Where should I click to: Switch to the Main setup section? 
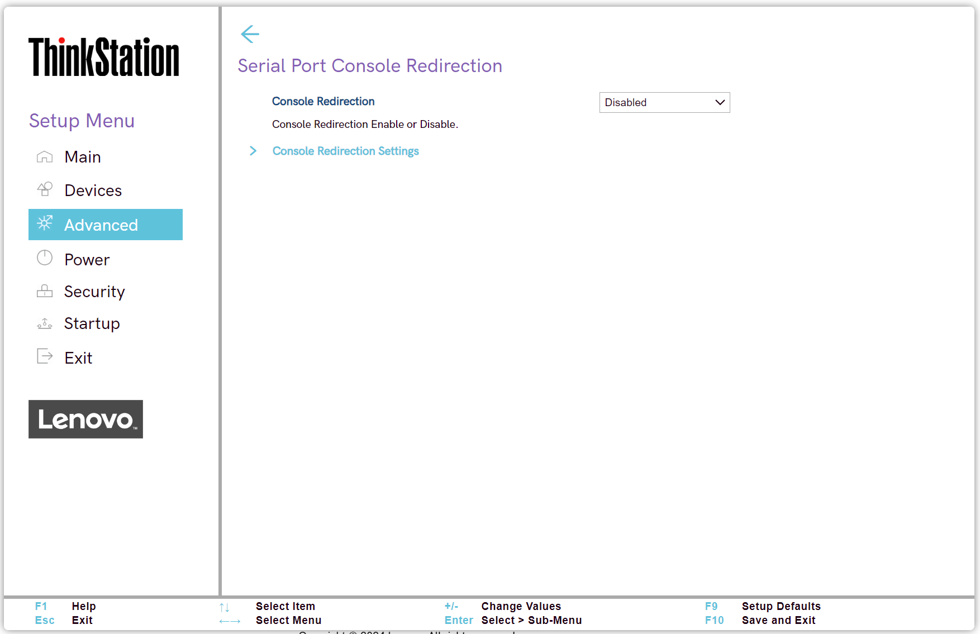tap(83, 157)
